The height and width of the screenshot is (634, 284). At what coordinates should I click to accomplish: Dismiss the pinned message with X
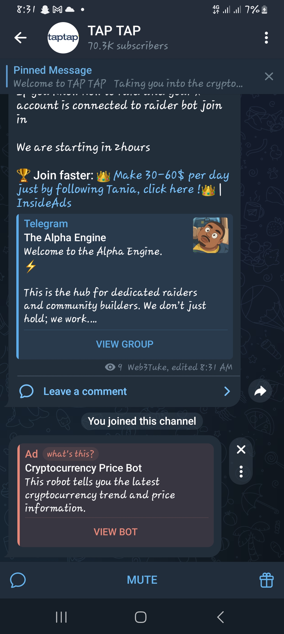[x=269, y=76]
